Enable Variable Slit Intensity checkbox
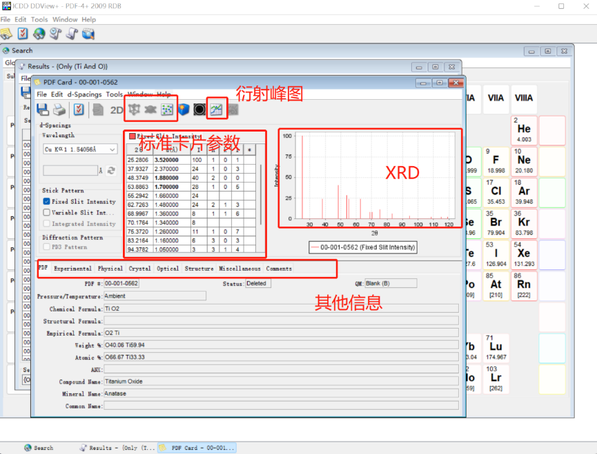 (47, 212)
